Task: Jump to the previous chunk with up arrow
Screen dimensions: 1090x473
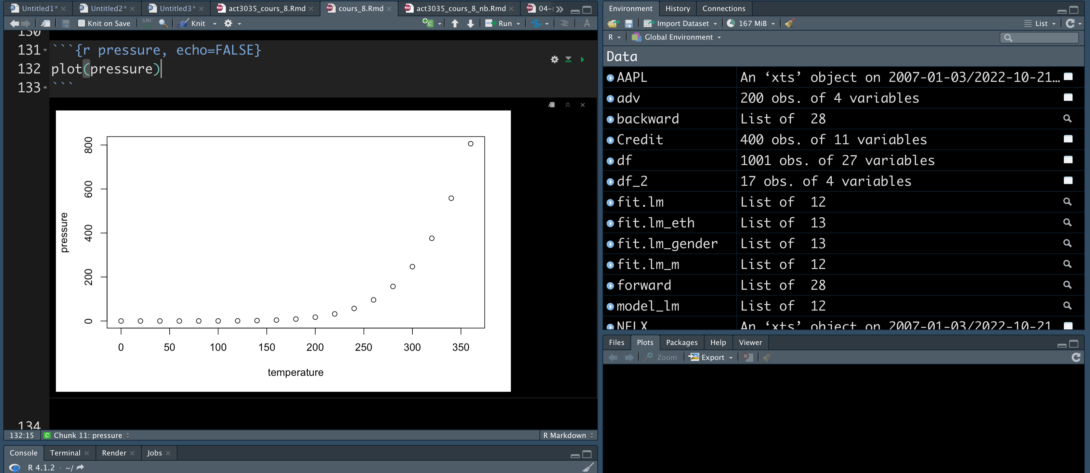Action: coord(455,24)
